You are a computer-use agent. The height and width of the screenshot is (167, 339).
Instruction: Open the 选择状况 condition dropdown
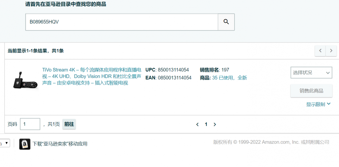pos(311,72)
